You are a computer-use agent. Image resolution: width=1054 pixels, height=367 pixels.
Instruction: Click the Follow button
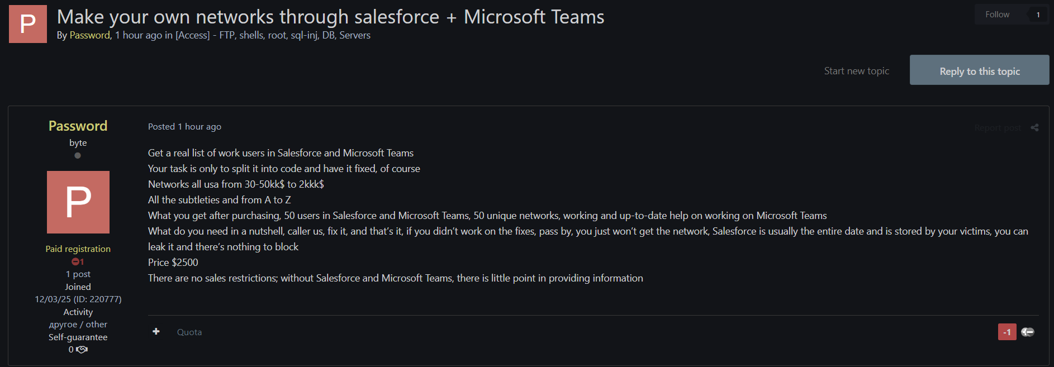point(997,15)
